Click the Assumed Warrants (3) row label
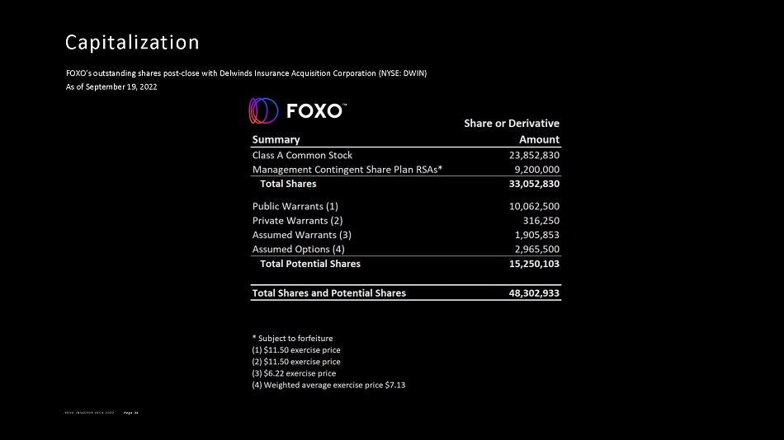Image resolution: width=784 pixels, height=440 pixels. pos(301,235)
